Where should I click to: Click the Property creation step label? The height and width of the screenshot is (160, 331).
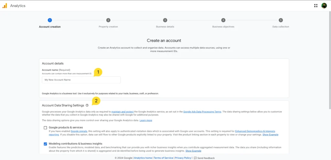[108, 27]
